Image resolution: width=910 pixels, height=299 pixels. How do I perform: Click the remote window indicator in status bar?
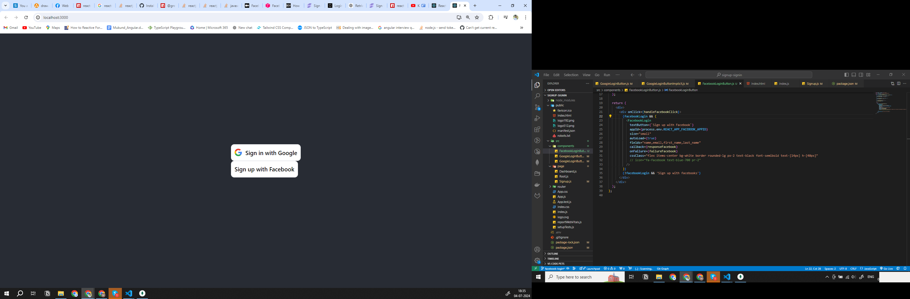[536, 269]
